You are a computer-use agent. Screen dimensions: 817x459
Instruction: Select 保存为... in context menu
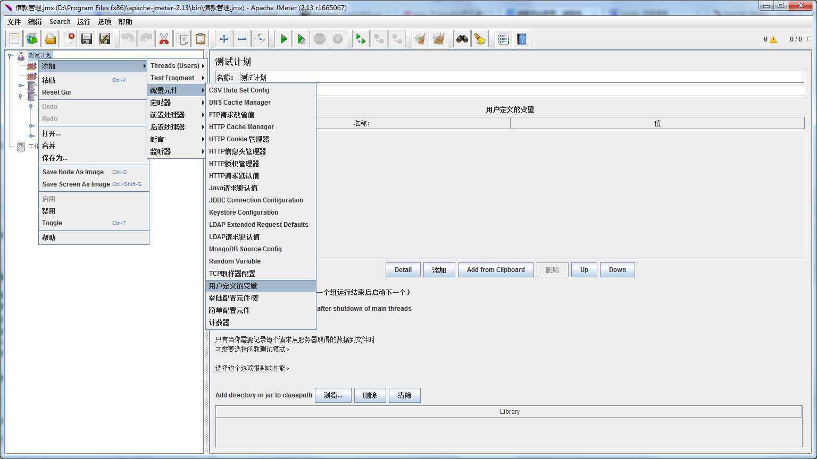94,158
